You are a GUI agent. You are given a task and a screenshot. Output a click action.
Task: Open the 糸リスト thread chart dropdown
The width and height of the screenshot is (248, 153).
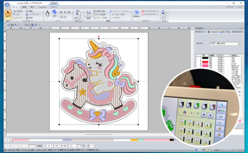(225, 43)
